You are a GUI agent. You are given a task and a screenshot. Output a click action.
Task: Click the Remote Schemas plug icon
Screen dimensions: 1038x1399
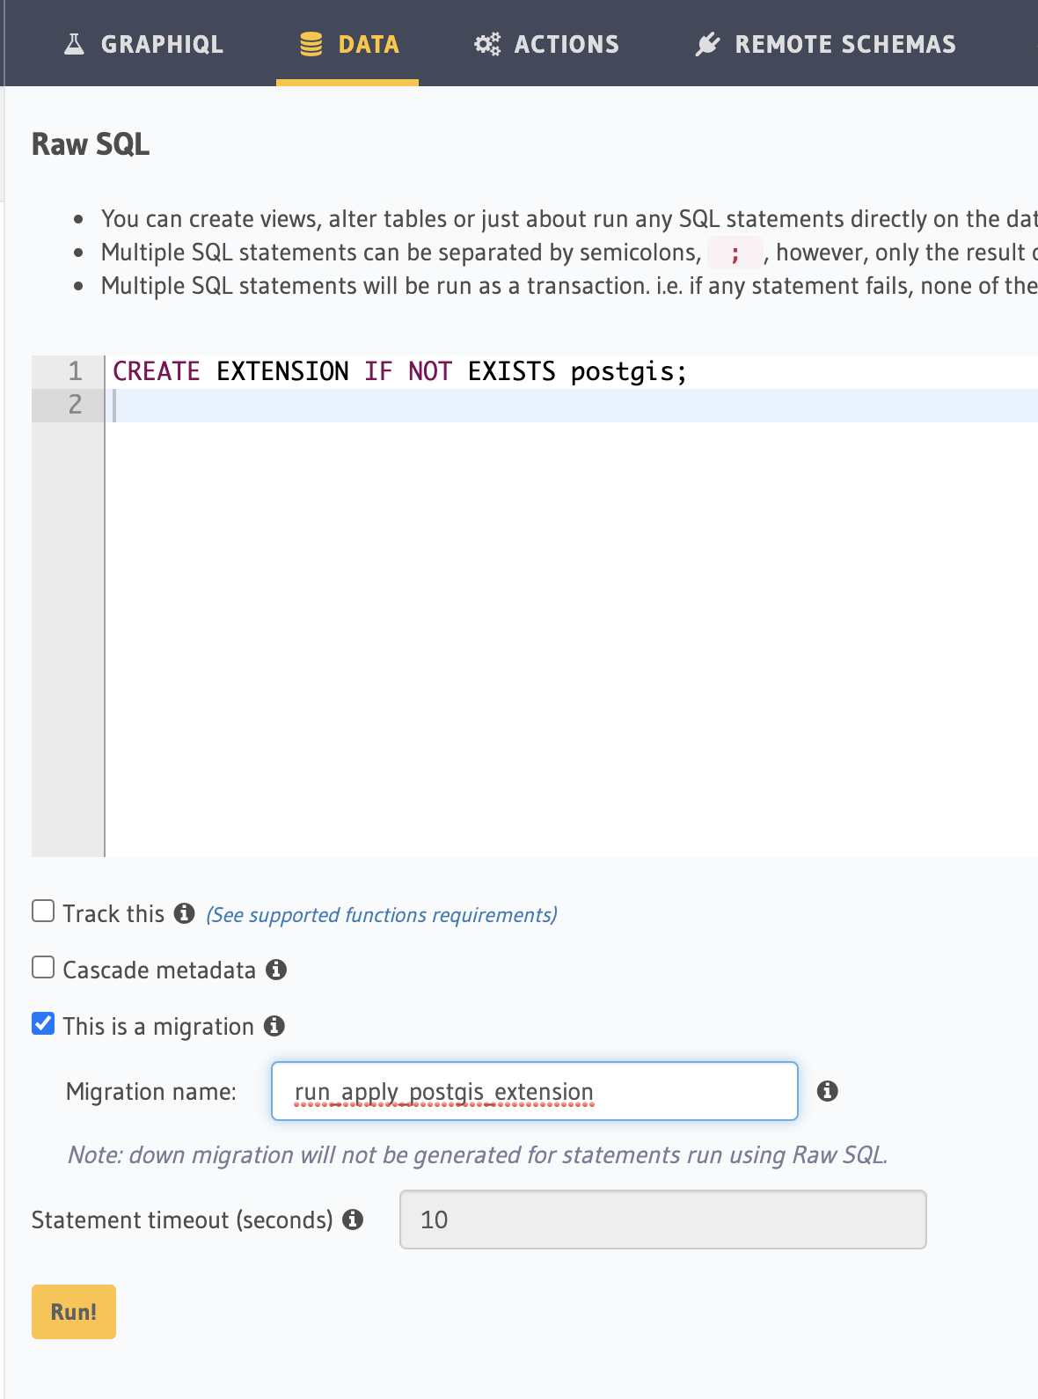pos(707,44)
